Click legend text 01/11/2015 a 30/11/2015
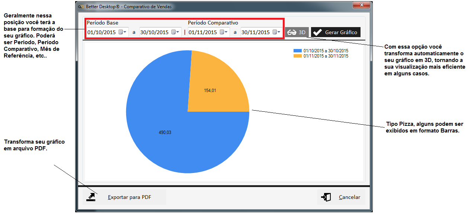Viewport: 474px width, 216px height. (326, 56)
